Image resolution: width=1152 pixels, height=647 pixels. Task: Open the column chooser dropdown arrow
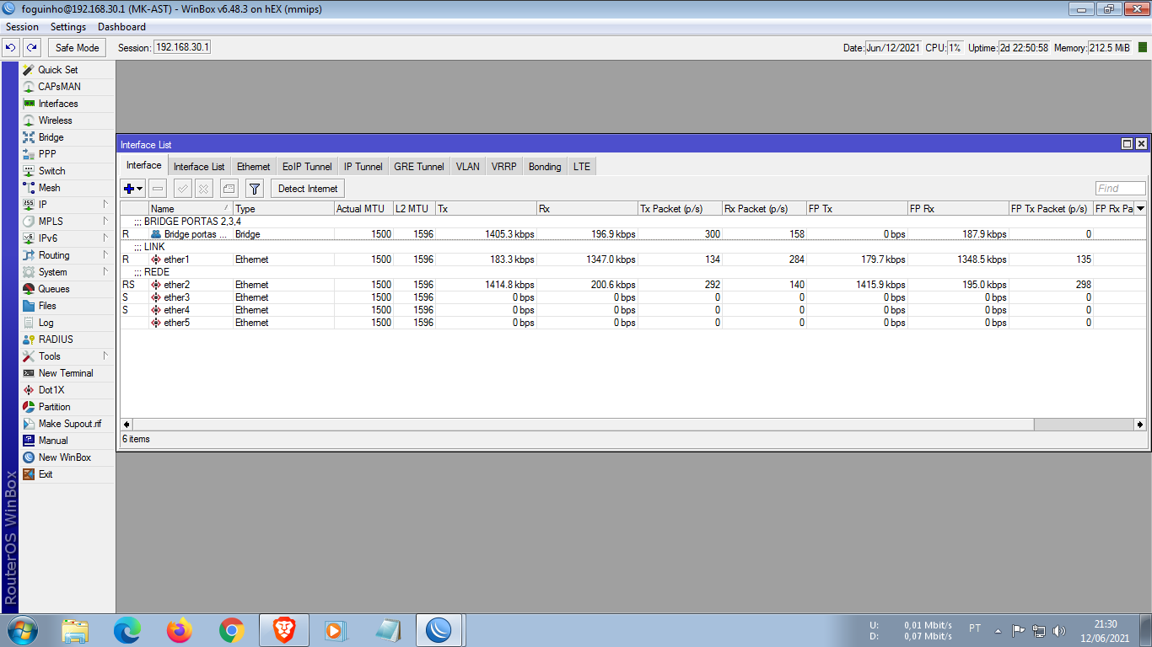point(1140,209)
